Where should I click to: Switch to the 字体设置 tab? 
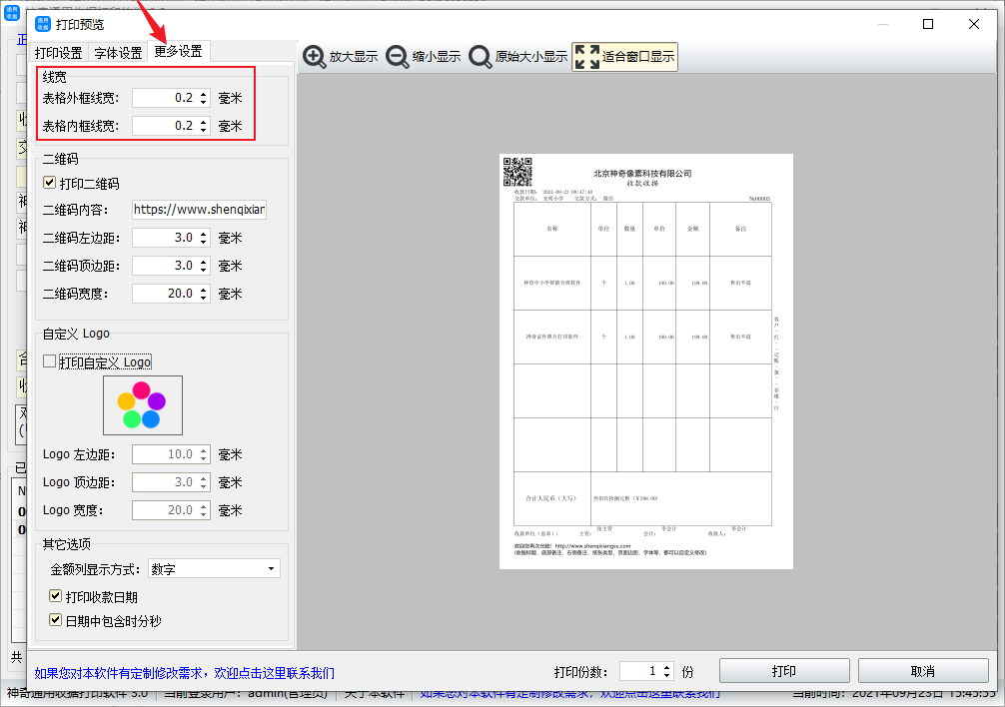118,53
